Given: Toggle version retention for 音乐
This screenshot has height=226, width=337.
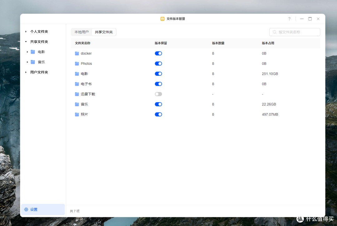Looking at the screenshot, I should click(x=159, y=104).
